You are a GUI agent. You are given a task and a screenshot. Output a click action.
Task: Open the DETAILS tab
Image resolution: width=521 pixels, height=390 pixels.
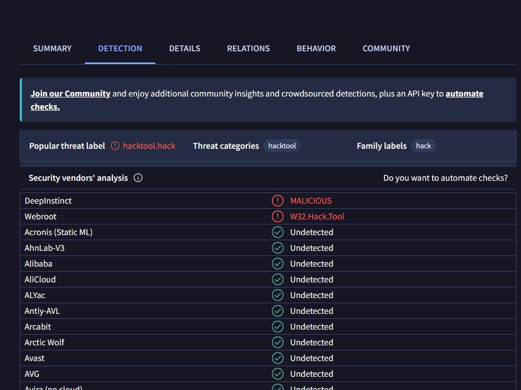tap(185, 49)
